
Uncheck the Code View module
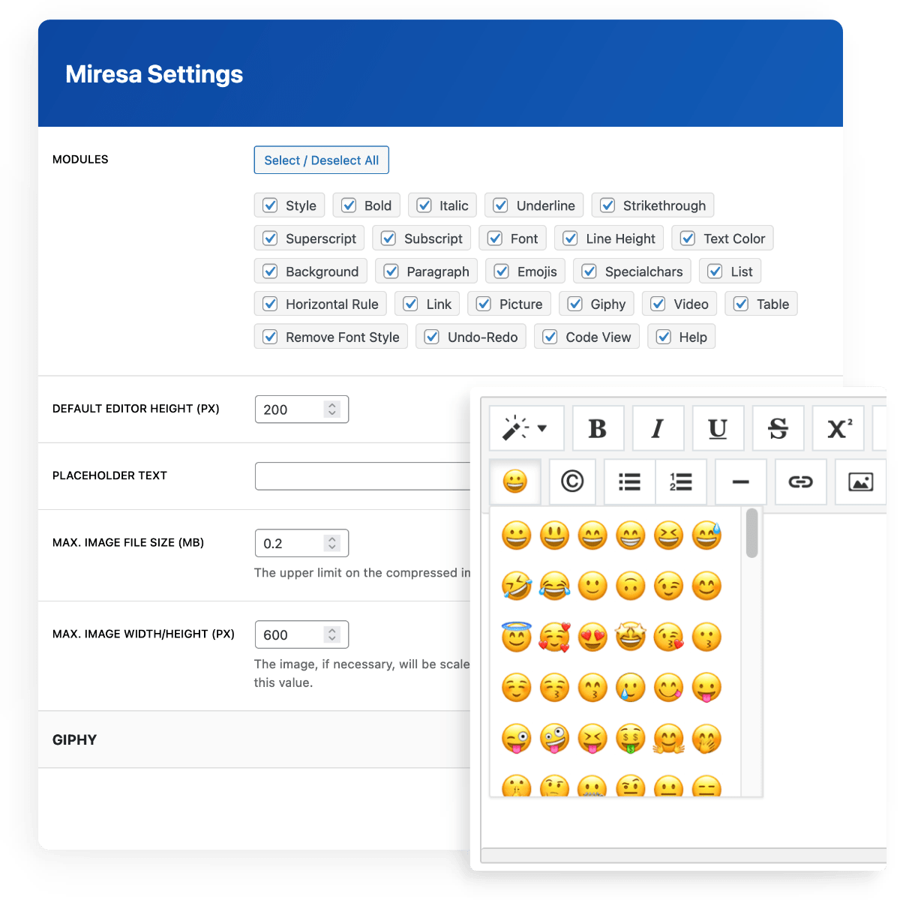pyautogui.click(x=550, y=337)
